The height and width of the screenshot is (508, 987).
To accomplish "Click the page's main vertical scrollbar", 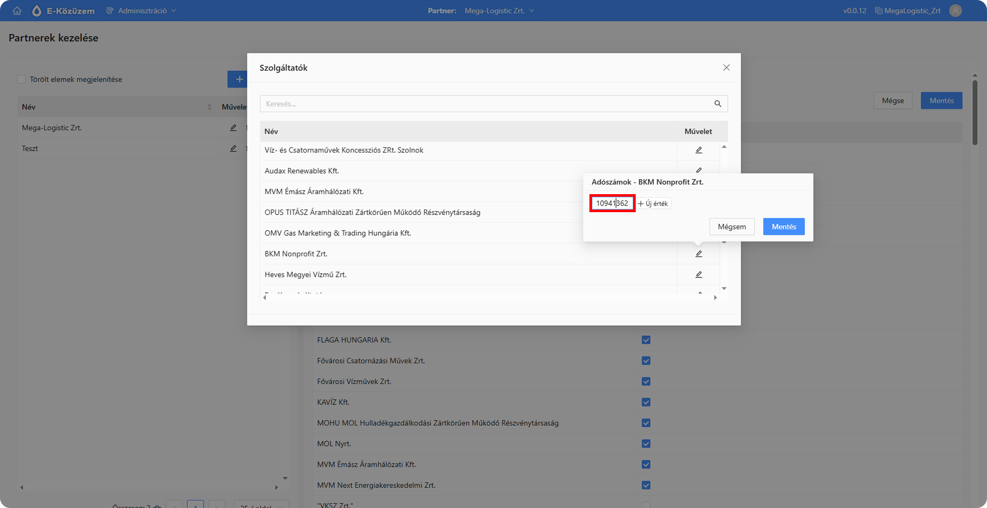I will (x=975, y=111).
